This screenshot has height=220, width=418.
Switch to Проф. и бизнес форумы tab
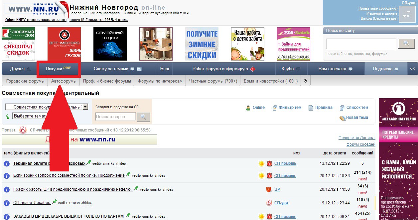[x=107, y=81]
